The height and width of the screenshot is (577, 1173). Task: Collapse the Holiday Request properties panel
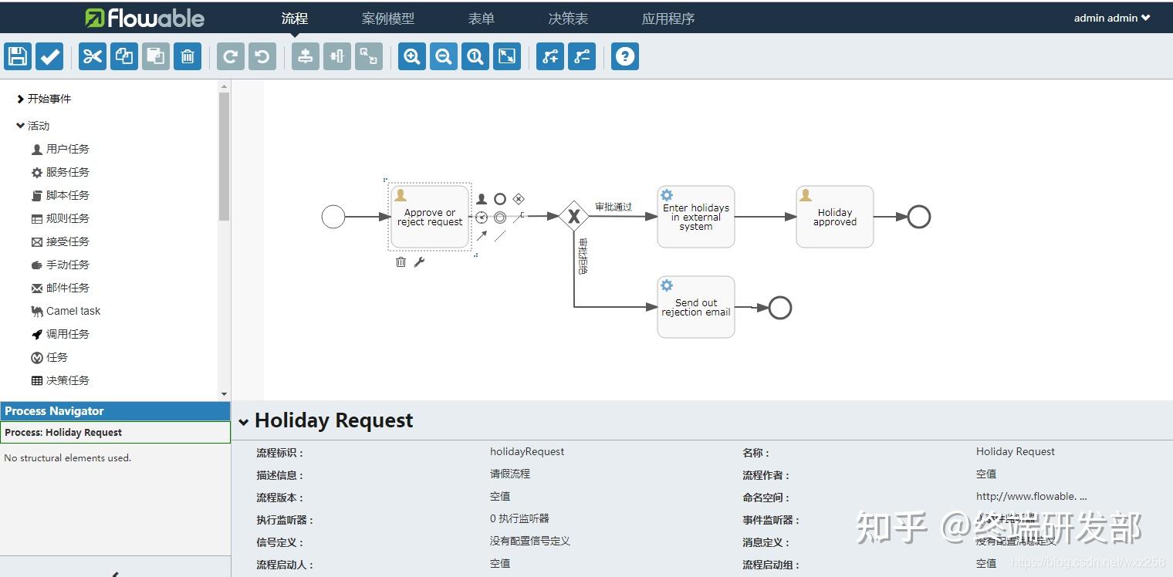tap(245, 420)
